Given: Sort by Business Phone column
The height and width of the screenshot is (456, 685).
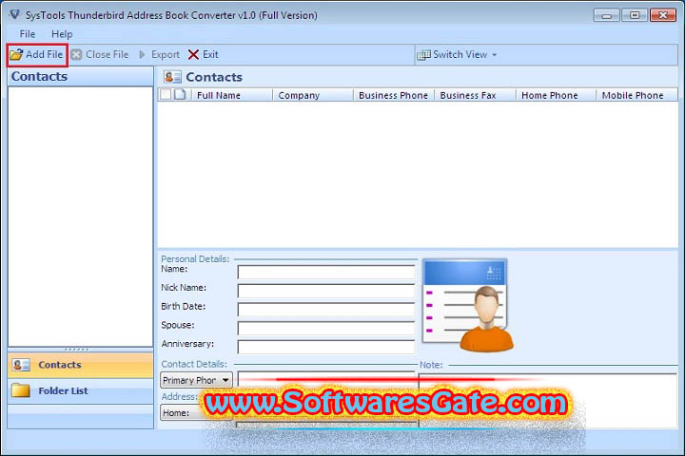Looking at the screenshot, I should pyautogui.click(x=394, y=95).
